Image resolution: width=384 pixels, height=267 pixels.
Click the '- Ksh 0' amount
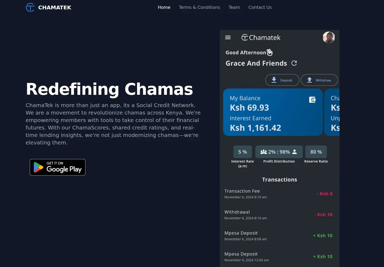[325, 194]
